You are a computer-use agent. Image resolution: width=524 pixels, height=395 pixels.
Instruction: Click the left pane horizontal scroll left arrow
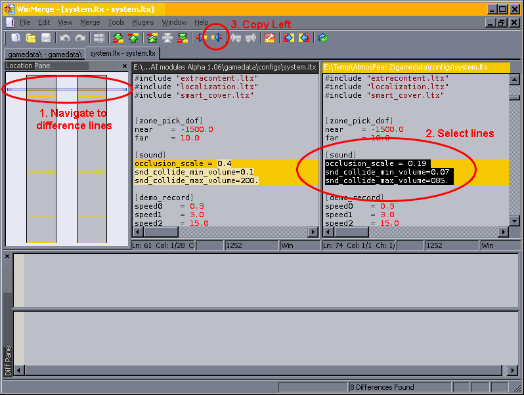point(138,232)
